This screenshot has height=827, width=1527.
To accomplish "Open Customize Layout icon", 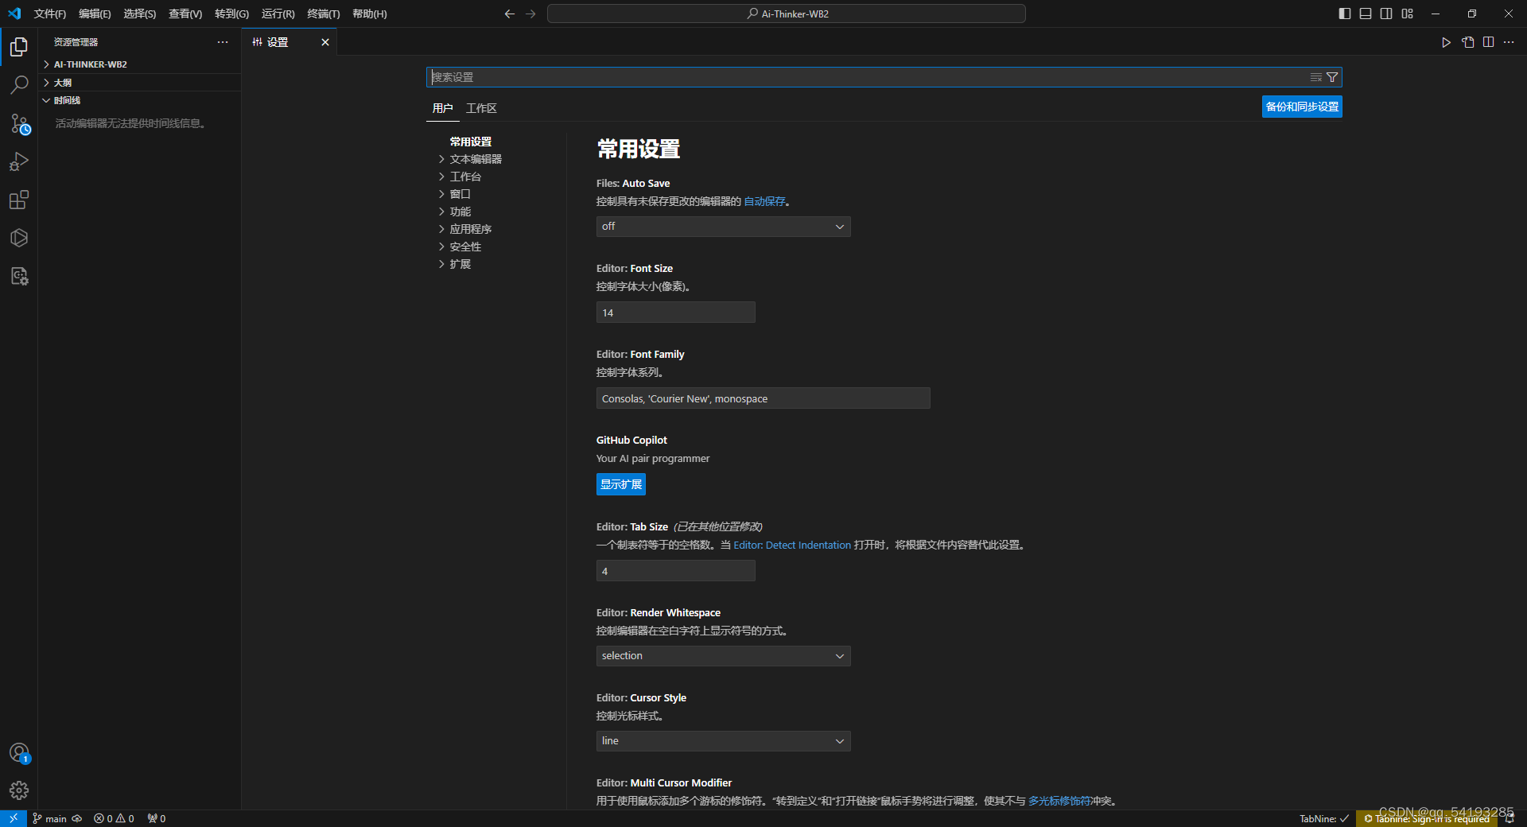I will (1408, 14).
